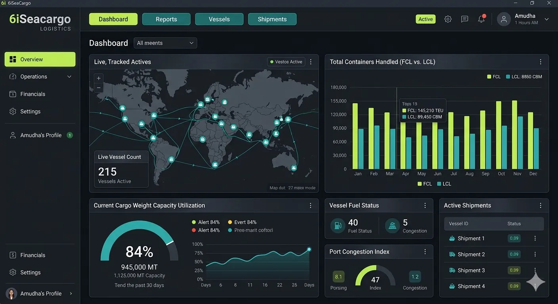The width and height of the screenshot is (558, 304).
Task: Open Shipment 2 row options
Action: click(x=535, y=254)
